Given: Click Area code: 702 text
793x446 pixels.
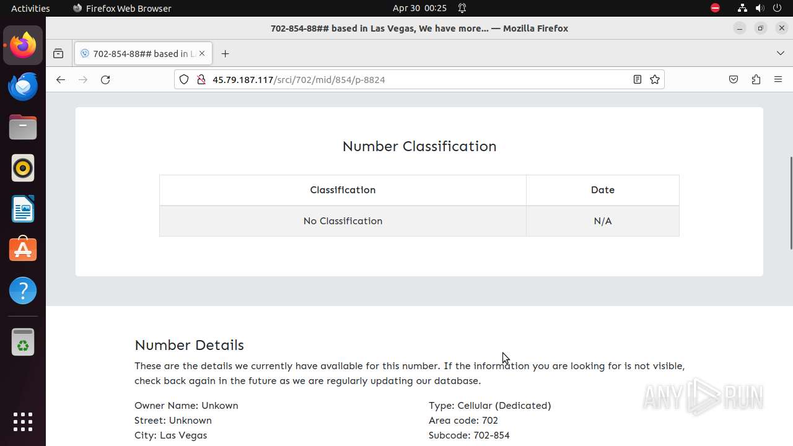Looking at the screenshot, I should coord(463,421).
